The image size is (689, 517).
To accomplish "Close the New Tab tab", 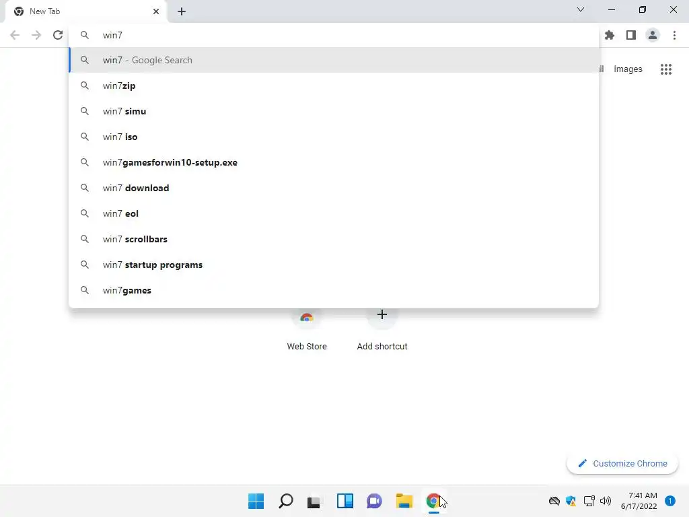I will [x=156, y=11].
